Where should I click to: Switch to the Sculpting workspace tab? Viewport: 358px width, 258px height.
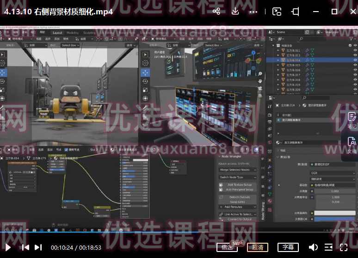pos(89,33)
